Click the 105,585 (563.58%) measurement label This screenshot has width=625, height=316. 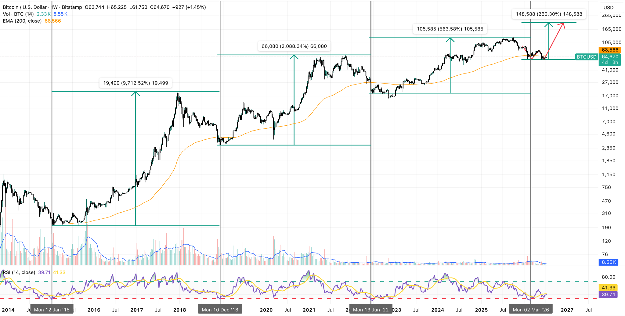(450, 29)
